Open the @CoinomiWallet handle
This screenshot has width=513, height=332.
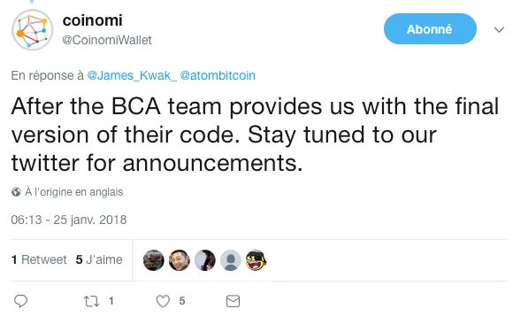tap(107, 40)
